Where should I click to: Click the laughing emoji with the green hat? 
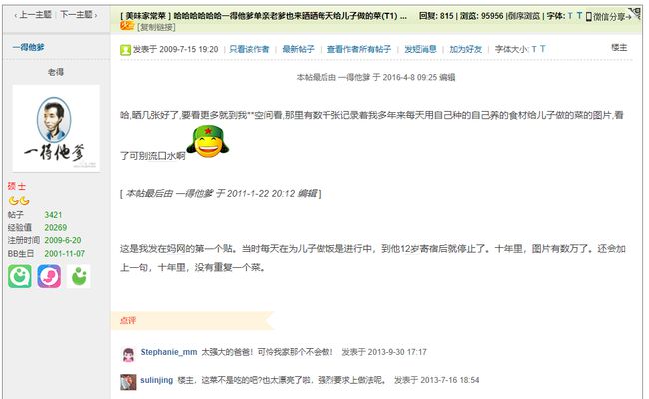tap(208, 142)
